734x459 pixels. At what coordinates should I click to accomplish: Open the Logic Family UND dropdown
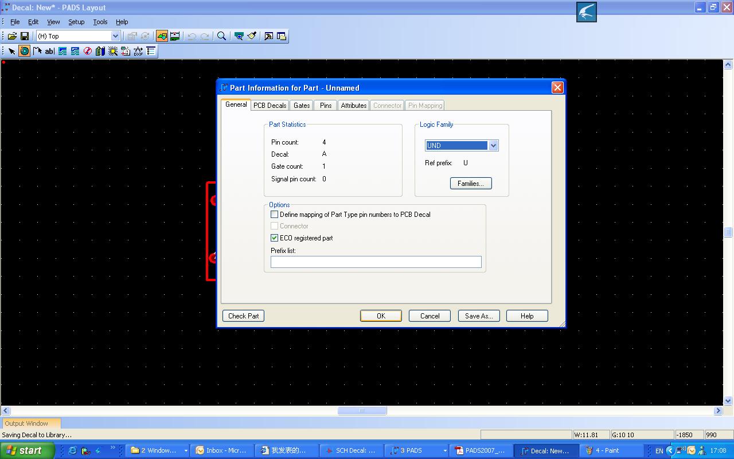click(x=493, y=146)
